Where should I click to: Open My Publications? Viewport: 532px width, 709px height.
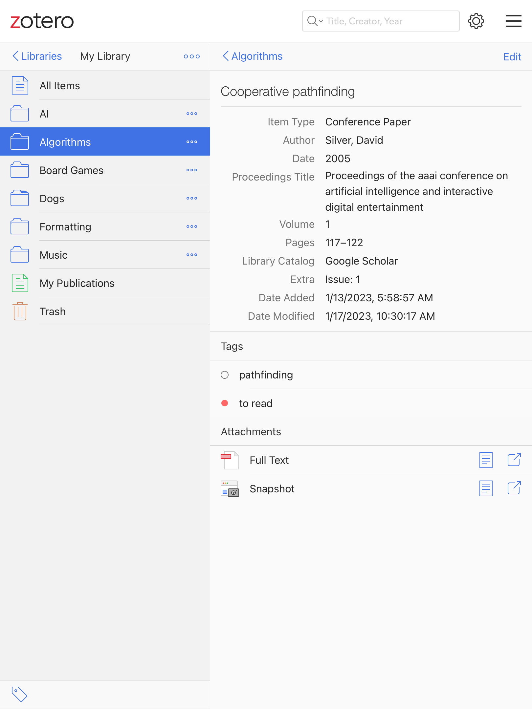pos(77,283)
